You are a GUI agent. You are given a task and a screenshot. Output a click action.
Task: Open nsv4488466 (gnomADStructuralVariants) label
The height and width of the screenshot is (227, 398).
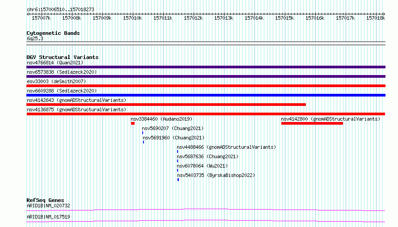click(x=226, y=147)
